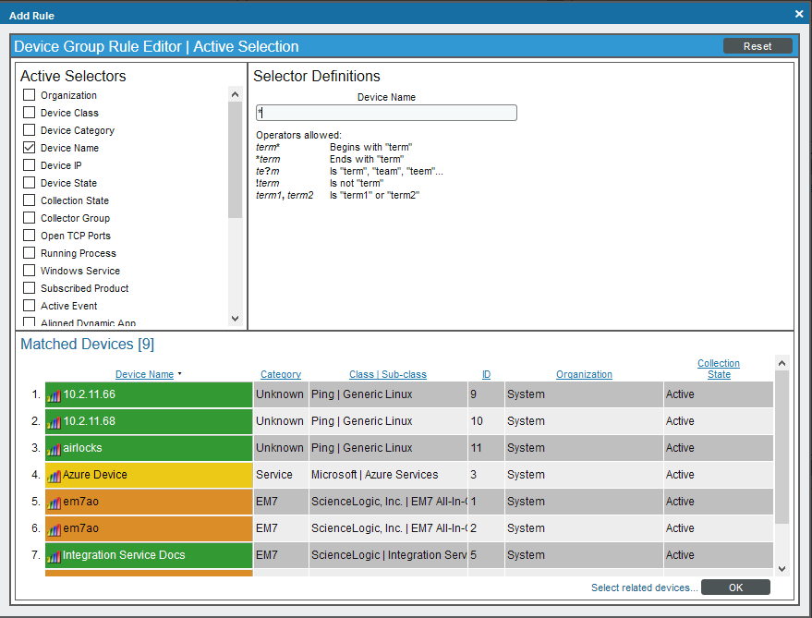The image size is (812, 618).
Task: Click the bar graph icon for 10.2.11.66
Action: pyautogui.click(x=54, y=395)
